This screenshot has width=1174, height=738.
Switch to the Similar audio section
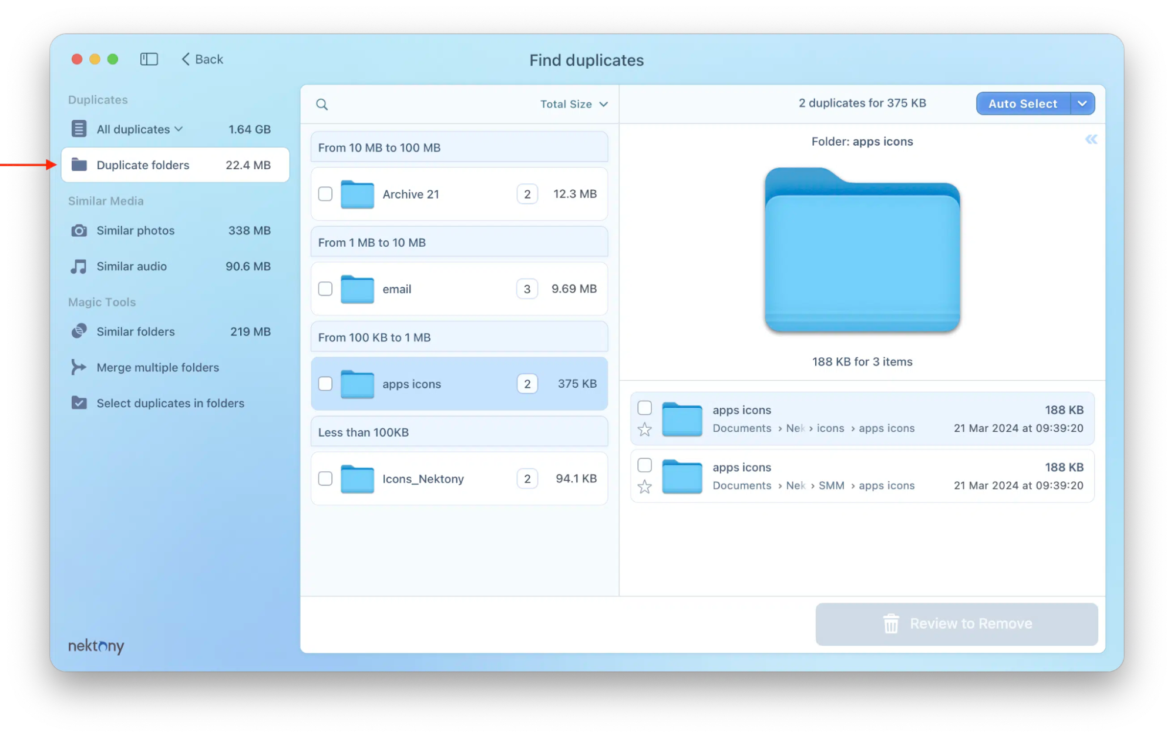[131, 266]
